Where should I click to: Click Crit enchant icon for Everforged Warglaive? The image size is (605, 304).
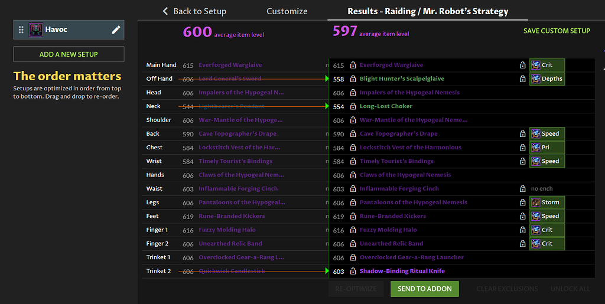point(536,66)
